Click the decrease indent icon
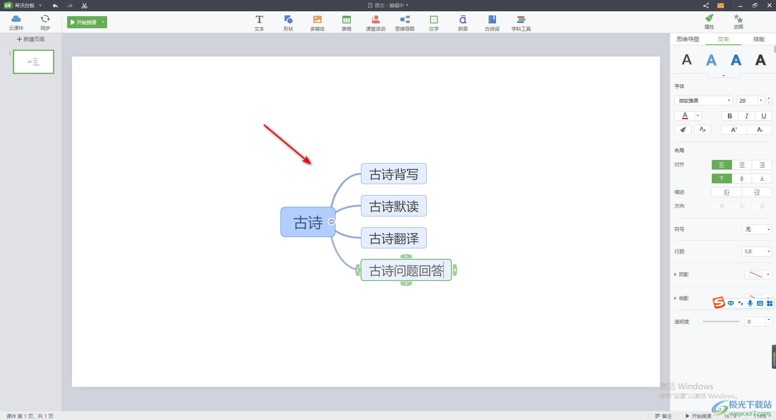The image size is (776, 420). pos(727,192)
